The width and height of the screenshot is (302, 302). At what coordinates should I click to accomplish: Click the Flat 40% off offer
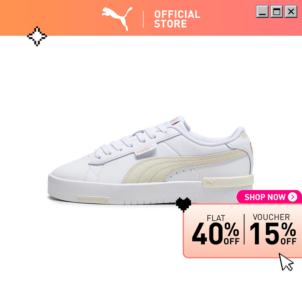[216, 230]
